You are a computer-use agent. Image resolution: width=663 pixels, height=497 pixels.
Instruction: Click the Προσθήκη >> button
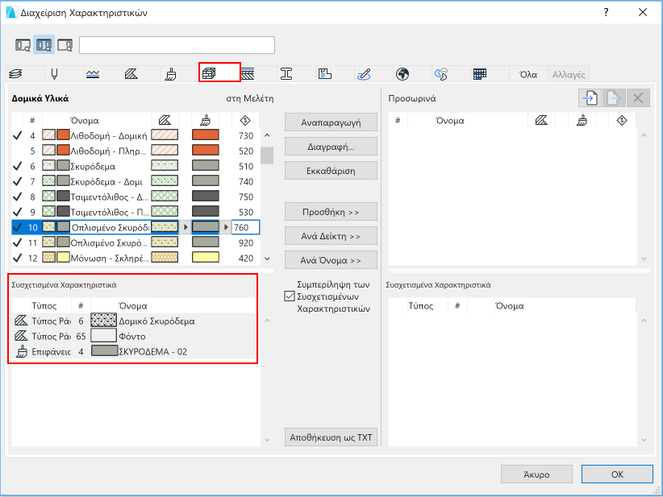click(331, 212)
